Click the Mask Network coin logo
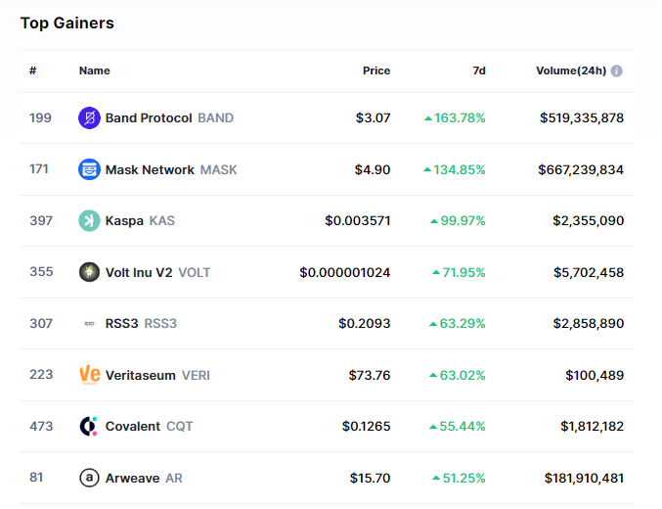The height and width of the screenshot is (509, 662). (89, 169)
